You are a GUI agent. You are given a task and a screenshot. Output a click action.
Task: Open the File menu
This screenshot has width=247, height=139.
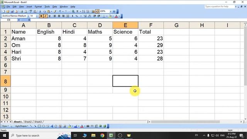(8, 7)
